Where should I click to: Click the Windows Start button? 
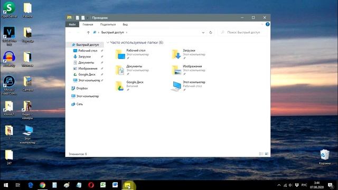[6, 185]
